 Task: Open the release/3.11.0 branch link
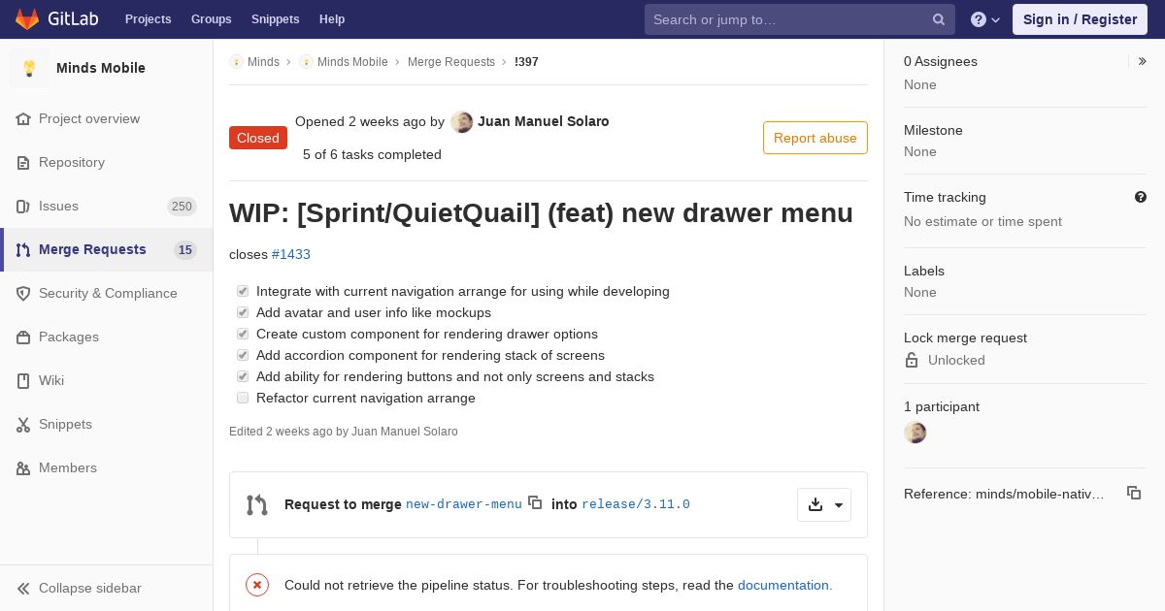coord(636,504)
